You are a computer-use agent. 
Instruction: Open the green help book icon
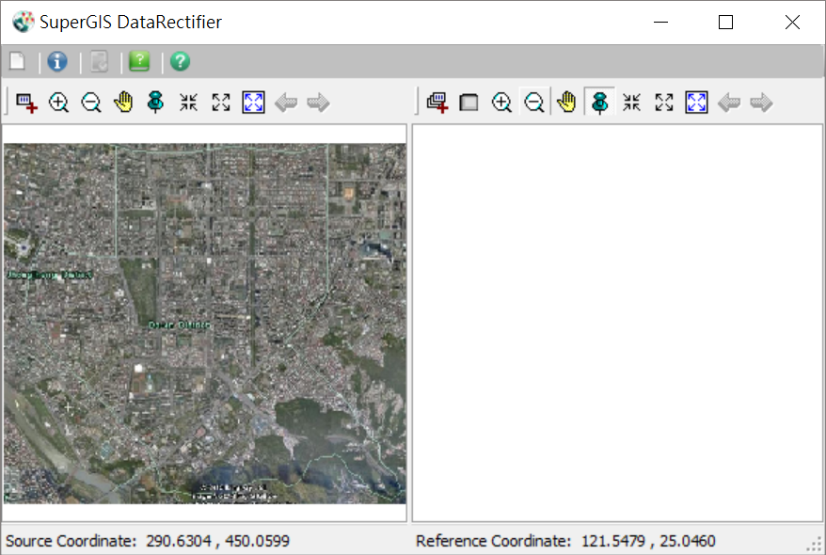pyautogui.click(x=139, y=62)
